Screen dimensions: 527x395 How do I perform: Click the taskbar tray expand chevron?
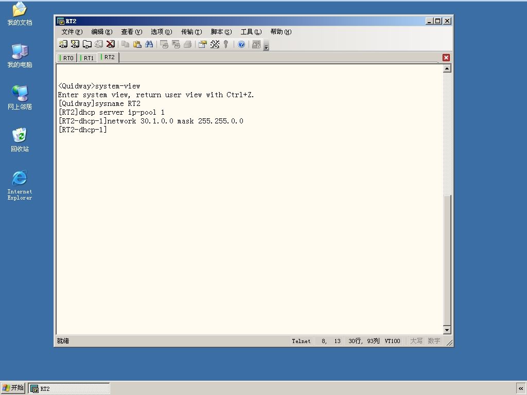pyautogui.click(x=521, y=388)
